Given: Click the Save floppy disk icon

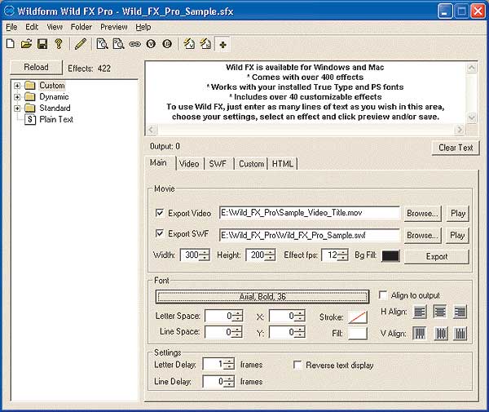Looking at the screenshot, I should (42, 43).
